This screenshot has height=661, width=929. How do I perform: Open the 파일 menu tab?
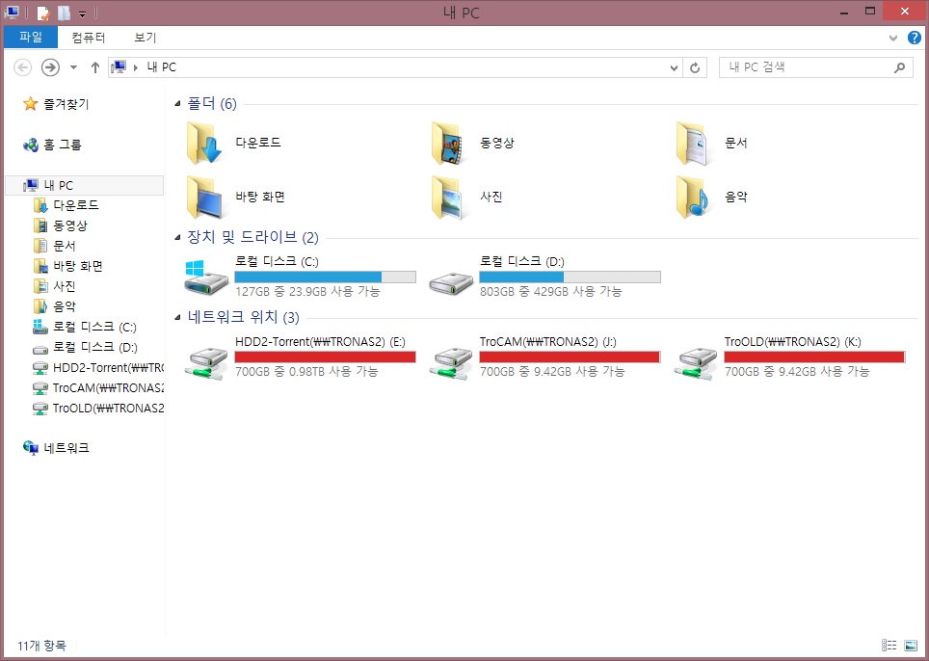(x=31, y=38)
